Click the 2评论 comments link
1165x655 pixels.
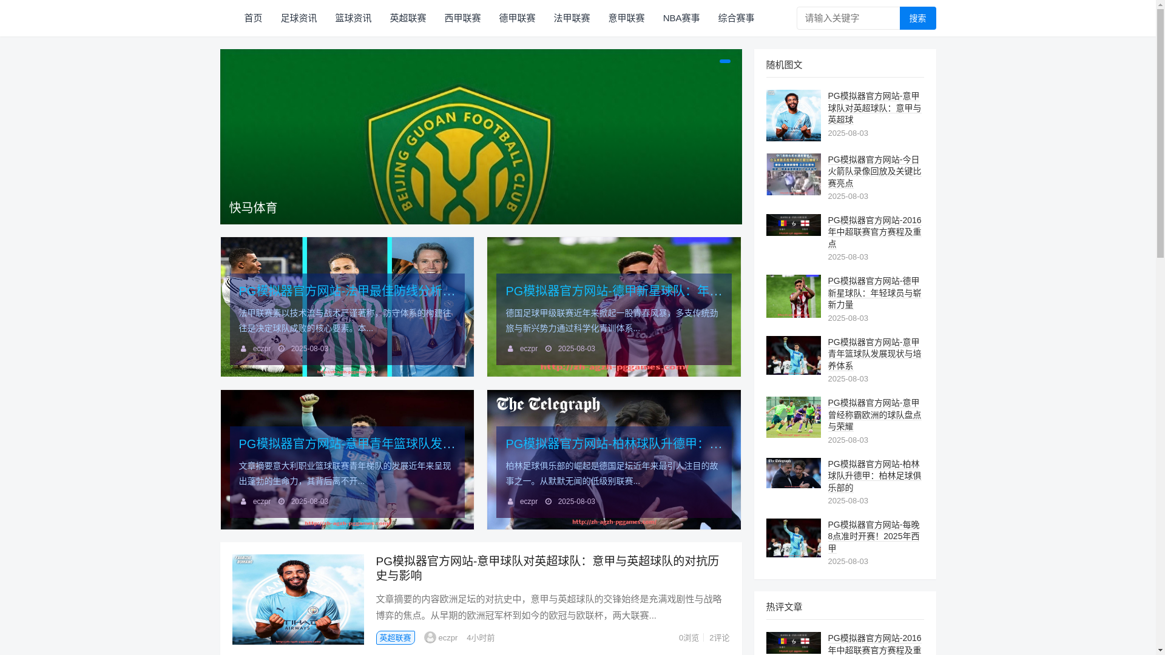pyautogui.click(x=719, y=638)
